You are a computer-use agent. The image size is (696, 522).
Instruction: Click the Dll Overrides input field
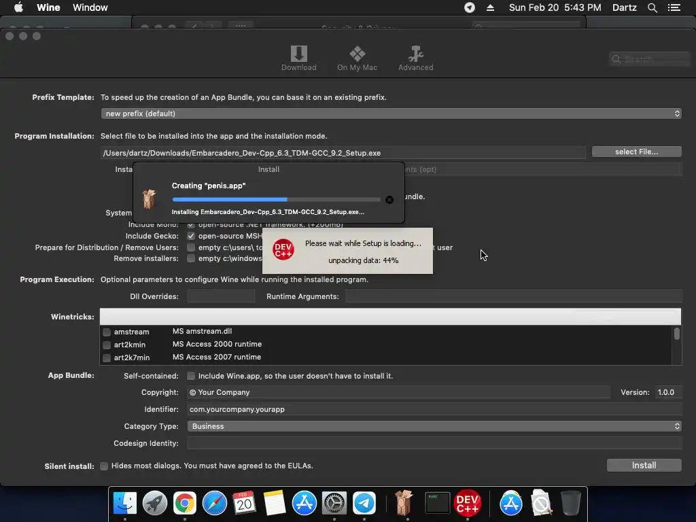(221, 296)
